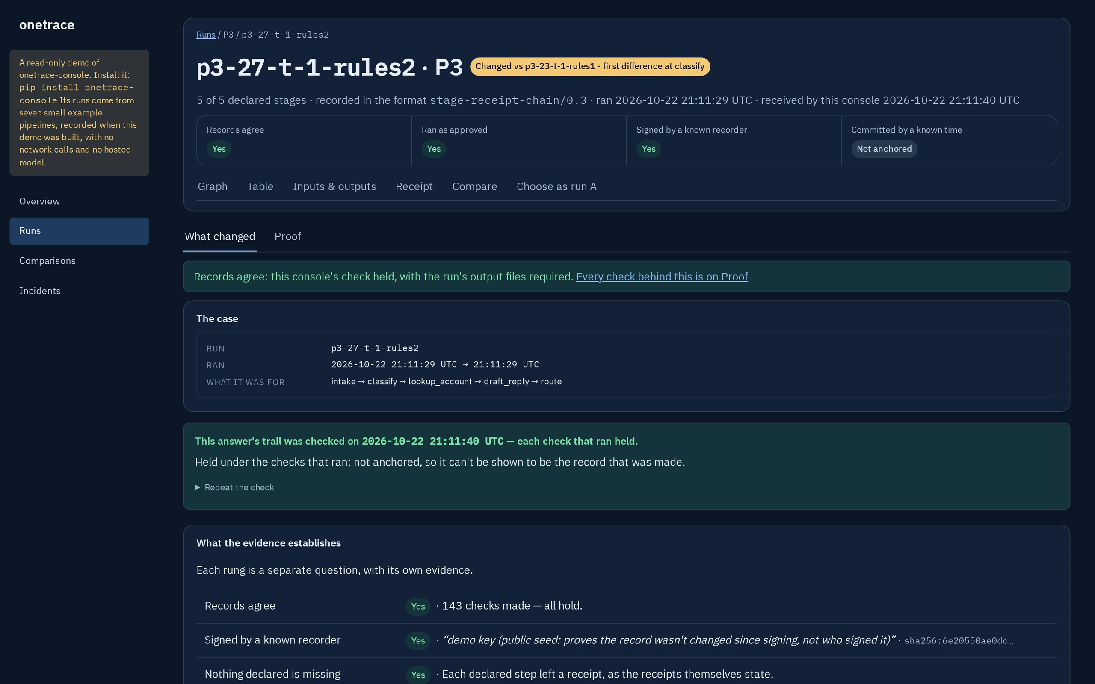Click the intake → classify pipeline text
The image size is (1095, 684).
pos(446,382)
